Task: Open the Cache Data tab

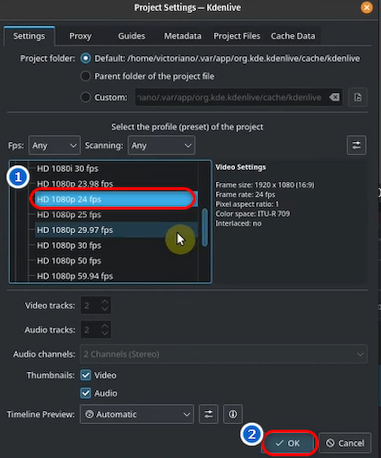Action: [x=293, y=36]
